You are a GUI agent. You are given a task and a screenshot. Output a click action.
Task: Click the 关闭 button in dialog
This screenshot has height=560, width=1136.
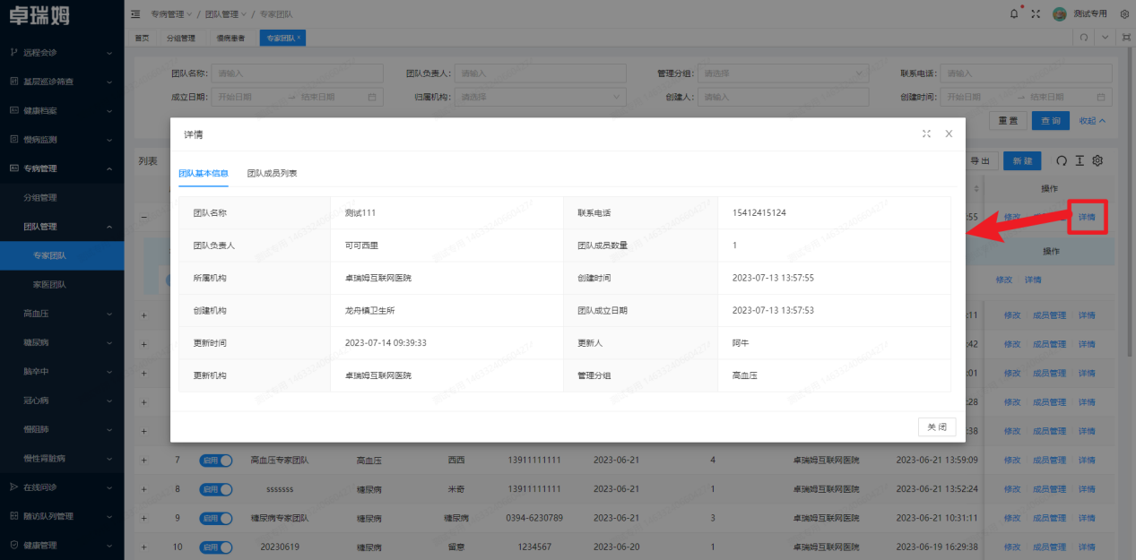click(x=937, y=427)
